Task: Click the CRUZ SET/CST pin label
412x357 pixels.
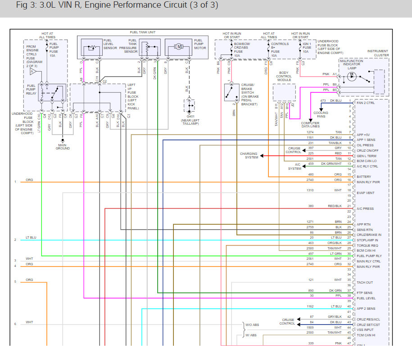Action: pos(368,325)
